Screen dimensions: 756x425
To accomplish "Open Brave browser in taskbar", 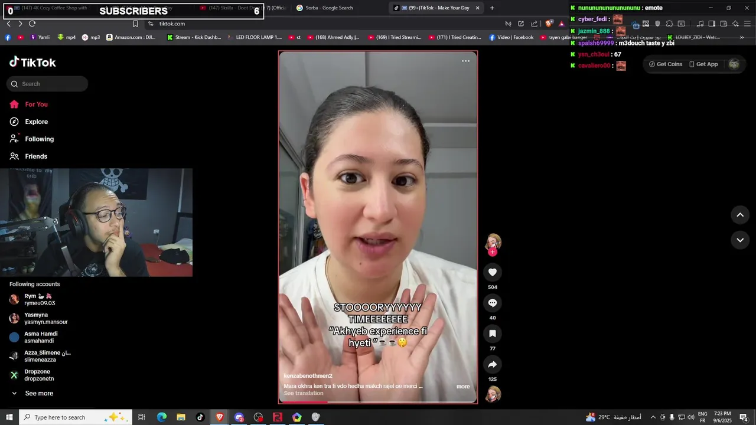I will click(x=220, y=417).
